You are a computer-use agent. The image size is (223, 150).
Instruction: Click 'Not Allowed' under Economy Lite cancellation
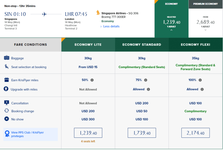point(88,103)
